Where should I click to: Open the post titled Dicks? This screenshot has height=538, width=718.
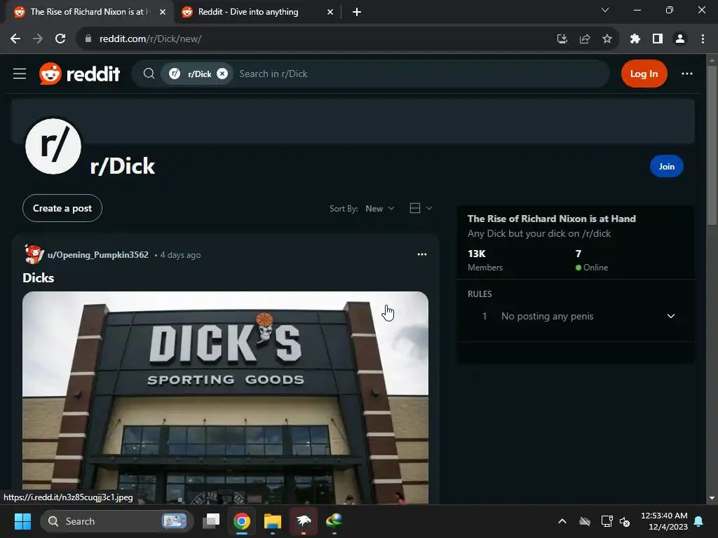(38, 278)
